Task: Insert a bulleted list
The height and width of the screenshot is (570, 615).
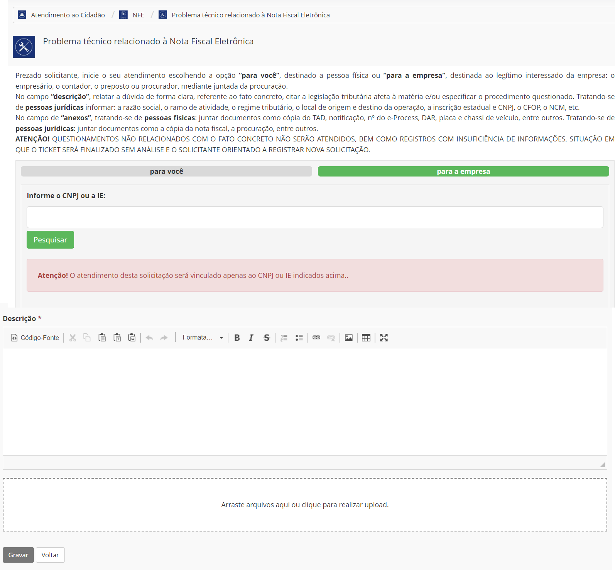Action: point(299,338)
